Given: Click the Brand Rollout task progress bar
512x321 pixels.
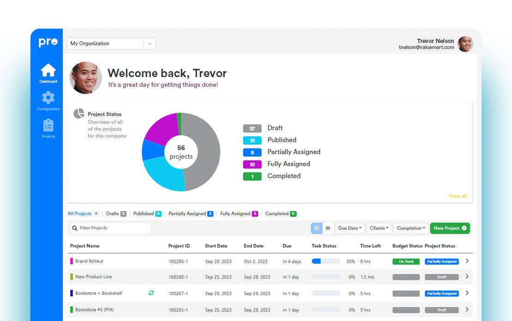Looking at the screenshot, I should [x=326, y=261].
